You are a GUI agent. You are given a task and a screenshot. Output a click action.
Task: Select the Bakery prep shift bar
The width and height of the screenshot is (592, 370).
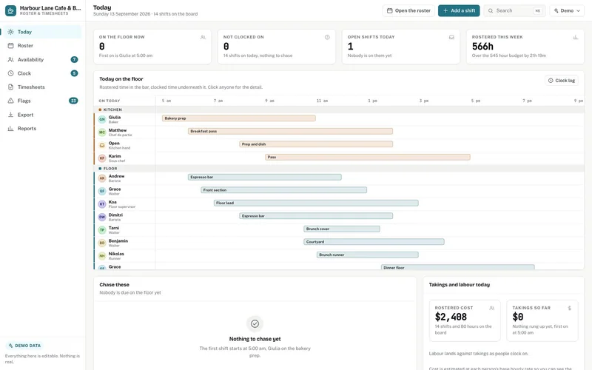click(238, 118)
